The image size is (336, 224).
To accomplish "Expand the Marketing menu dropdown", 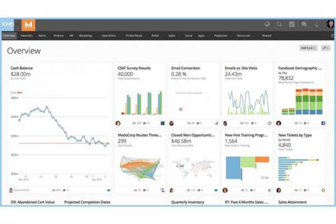I will point(95,36).
